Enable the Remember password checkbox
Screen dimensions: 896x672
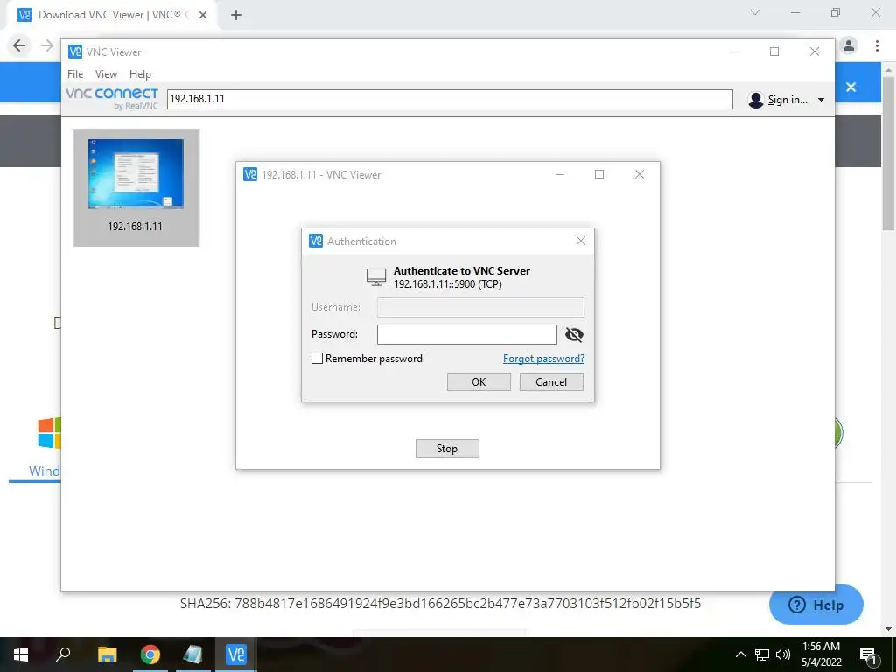tap(317, 358)
